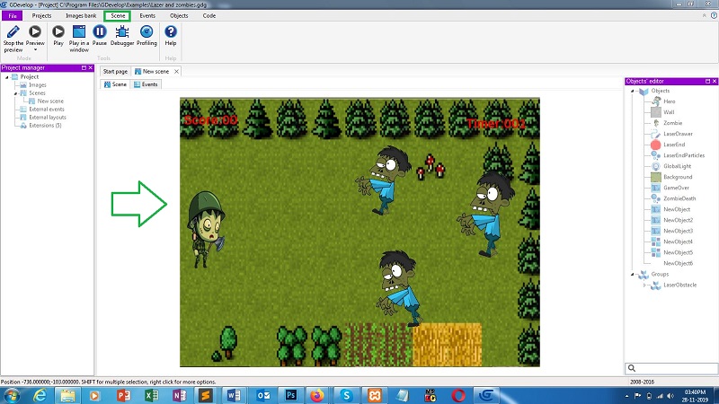Switch to the Images bank ribbon tab
This screenshot has width=719, height=404.
(81, 15)
